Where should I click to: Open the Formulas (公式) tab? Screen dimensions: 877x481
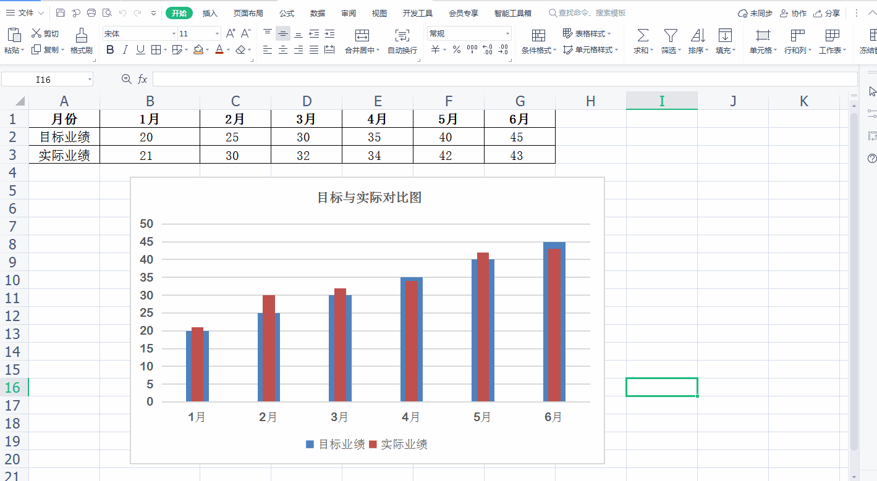[287, 13]
